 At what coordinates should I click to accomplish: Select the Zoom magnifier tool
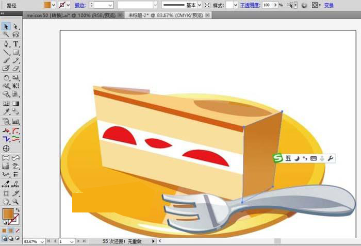coord(15,202)
